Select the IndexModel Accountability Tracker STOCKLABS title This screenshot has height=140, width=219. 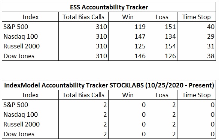tap(109, 85)
